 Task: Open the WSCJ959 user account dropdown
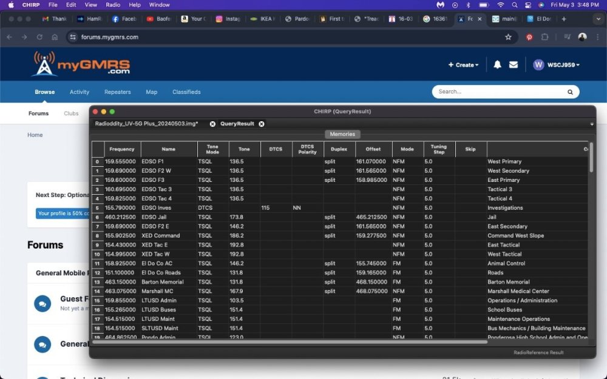[556, 65]
